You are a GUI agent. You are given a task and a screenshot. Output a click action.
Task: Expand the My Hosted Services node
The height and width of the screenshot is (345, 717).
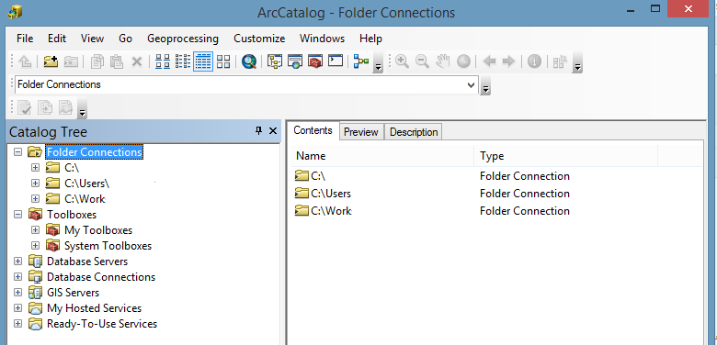click(x=17, y=308)
